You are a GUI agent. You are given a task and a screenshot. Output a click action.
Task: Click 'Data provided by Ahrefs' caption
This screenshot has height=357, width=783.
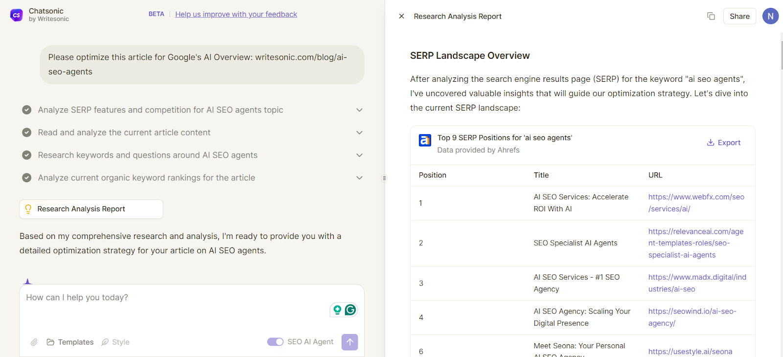tap(478, 150)
